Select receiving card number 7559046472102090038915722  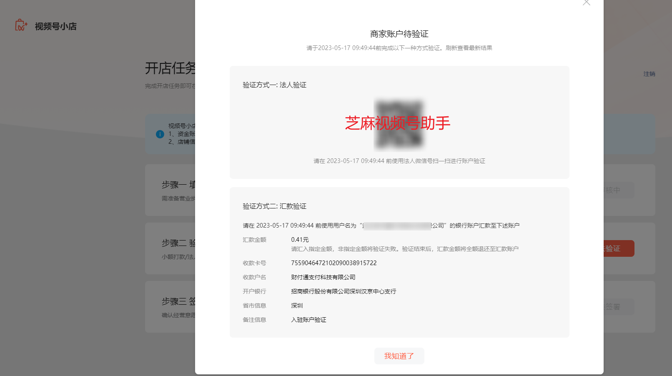(333, 263)
